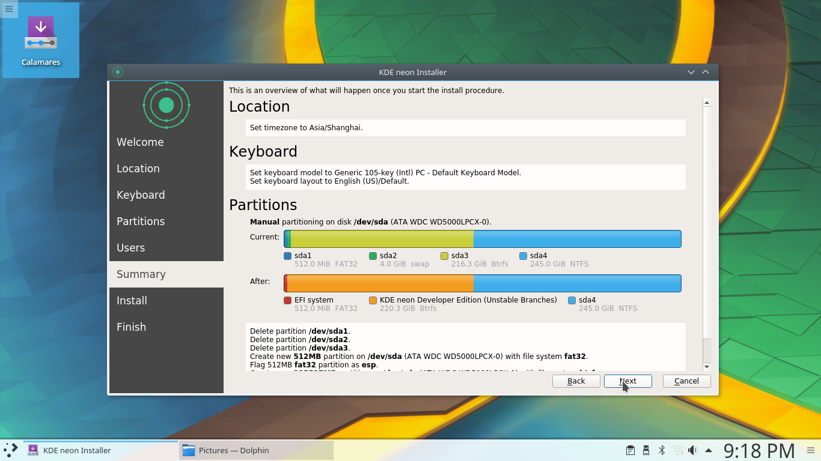
Task: Click 'Create new 512MB partition' line
Action: point(419,357)
